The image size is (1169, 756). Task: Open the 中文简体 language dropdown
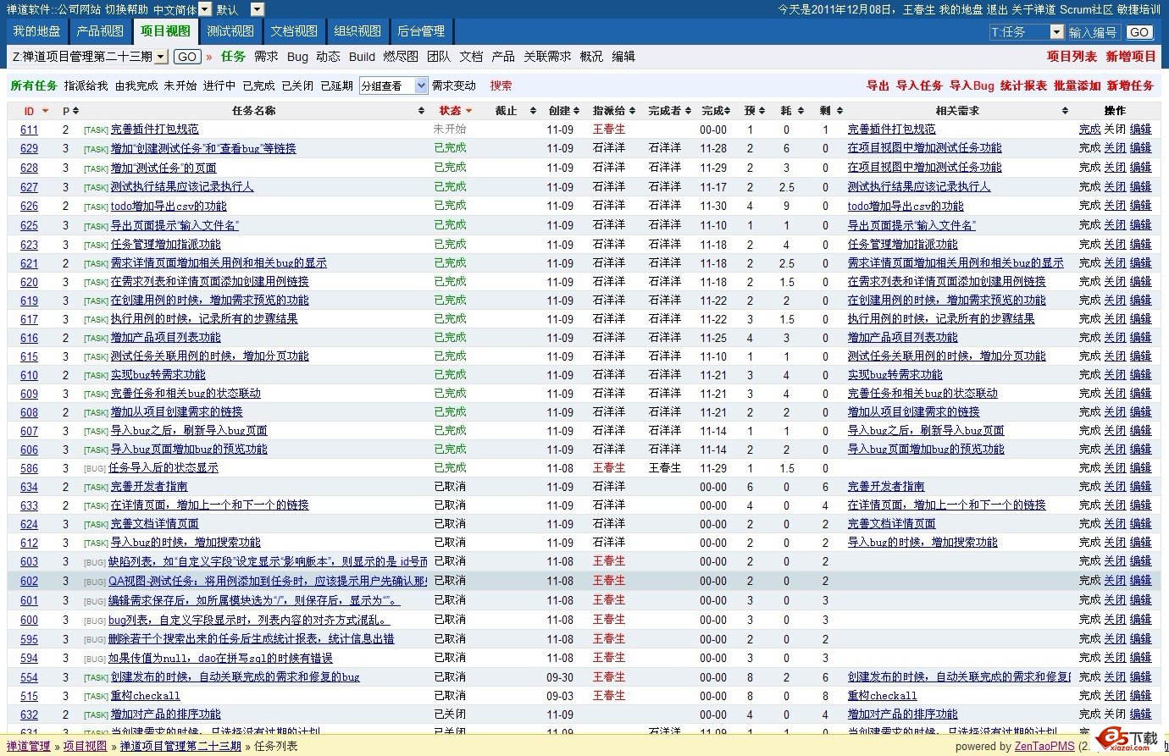tap(205, 9)
